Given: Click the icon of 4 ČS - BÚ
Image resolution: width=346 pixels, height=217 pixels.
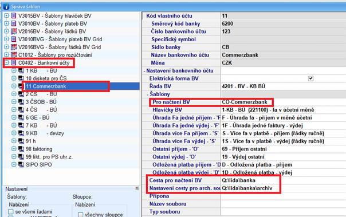Looking at the screenshot, I should pyautogui.click(x=21, y=109).
